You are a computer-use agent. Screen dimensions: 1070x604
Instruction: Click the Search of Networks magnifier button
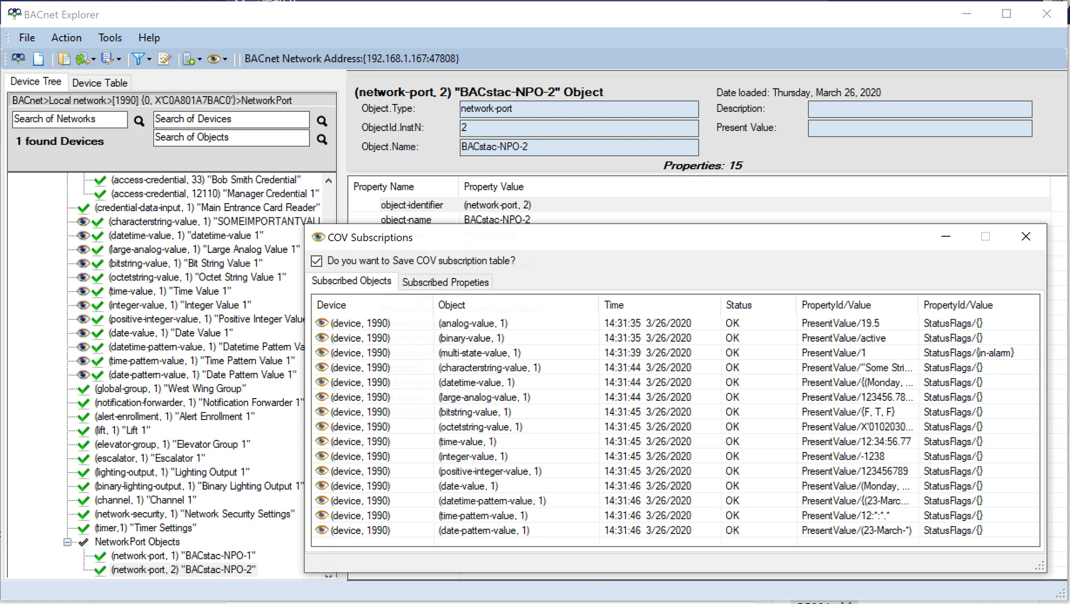point(138,121)
